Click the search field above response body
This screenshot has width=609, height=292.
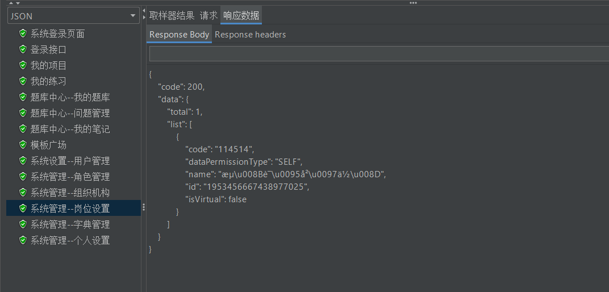pos(379,54)
